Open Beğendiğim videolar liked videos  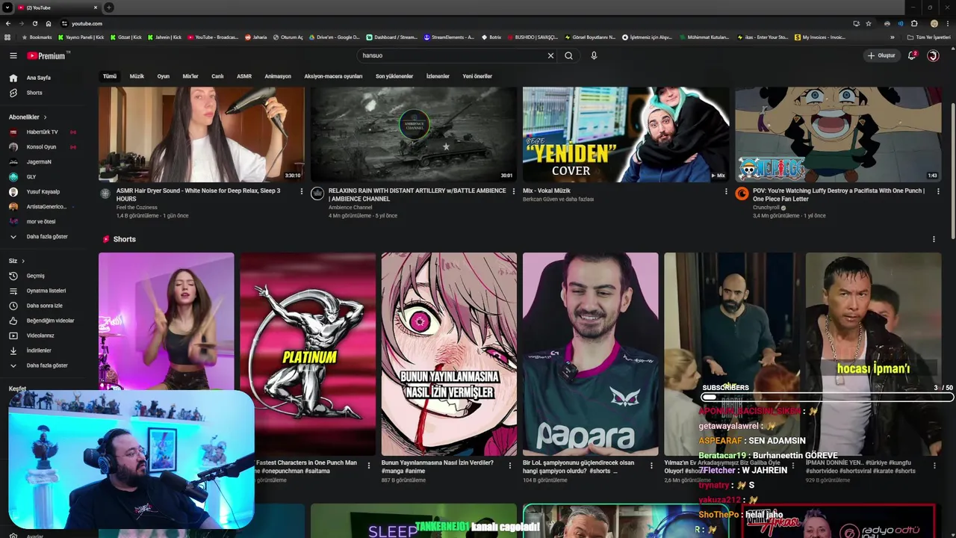[49, 321]
